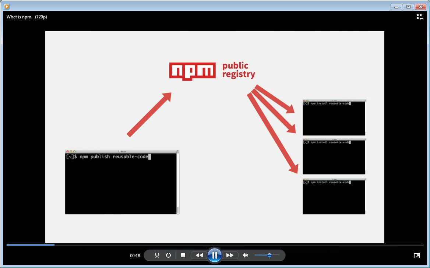The width and height of the screenshot is (430, 268).
Task: Turn shuffle on in player controls
Action: click(x=157, y=255)
